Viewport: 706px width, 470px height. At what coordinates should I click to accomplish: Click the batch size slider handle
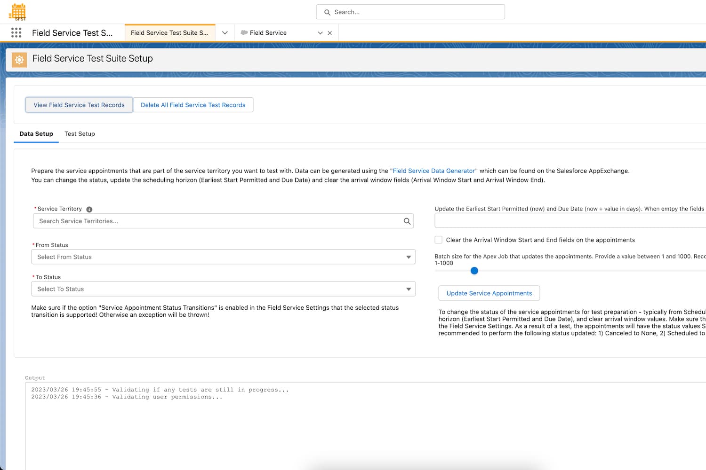(x=474, y=271)
